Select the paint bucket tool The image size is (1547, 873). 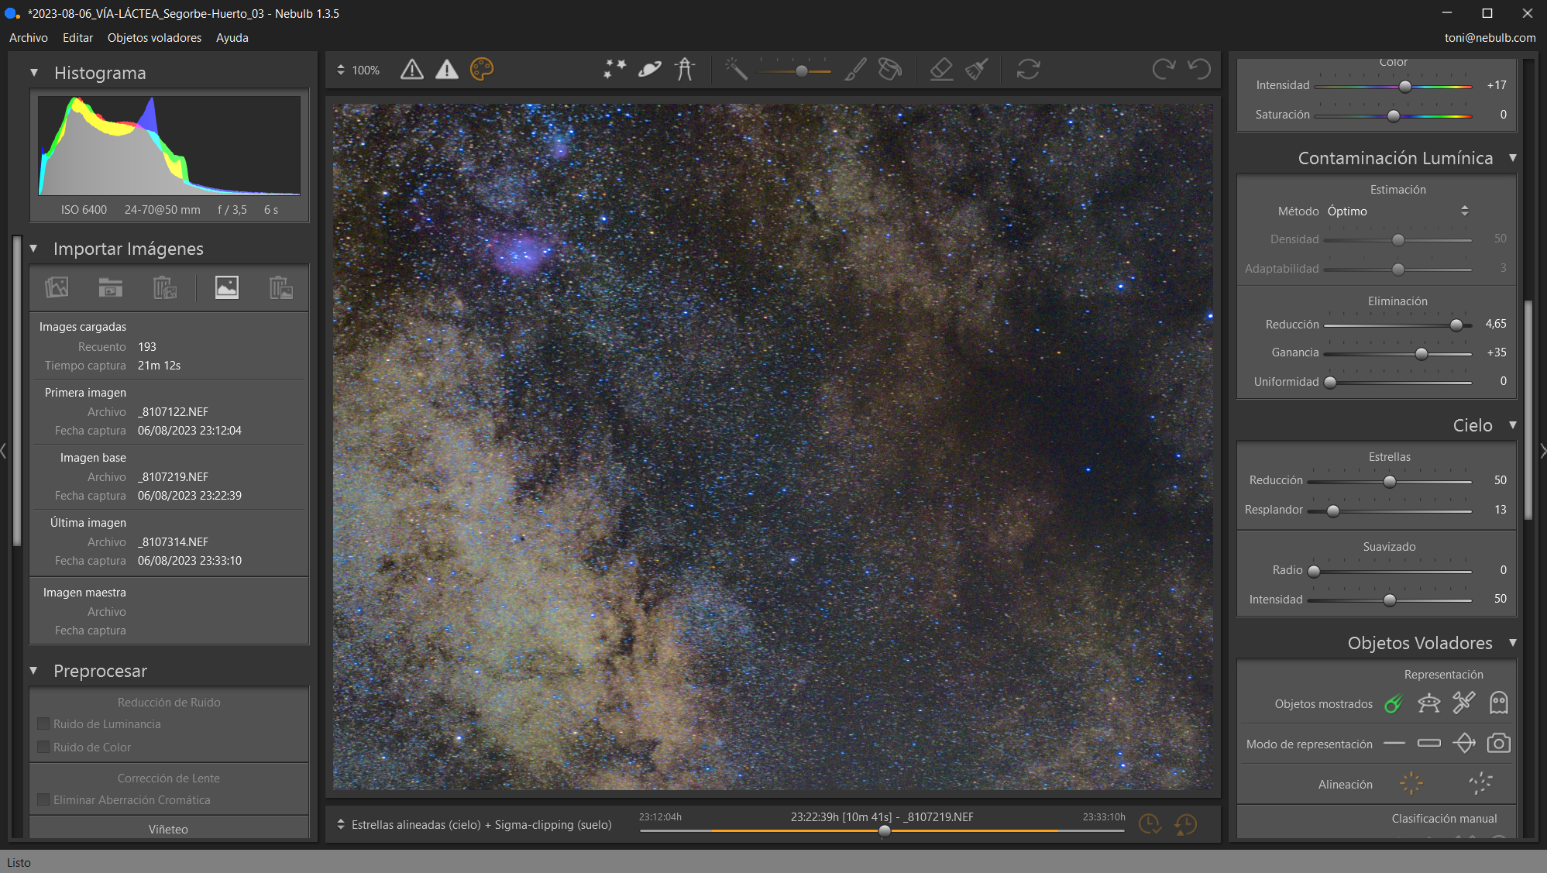[890, 70]
